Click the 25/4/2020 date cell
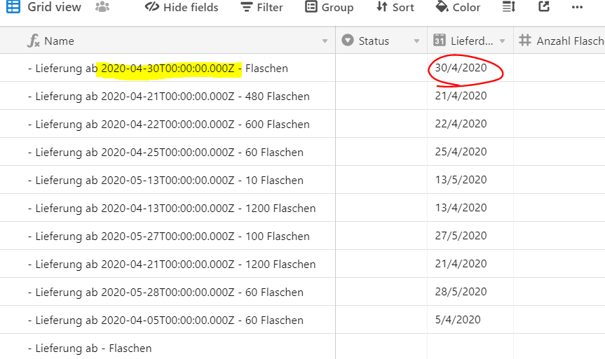Viewport: 605px width, 359px height. coord(470,152)
